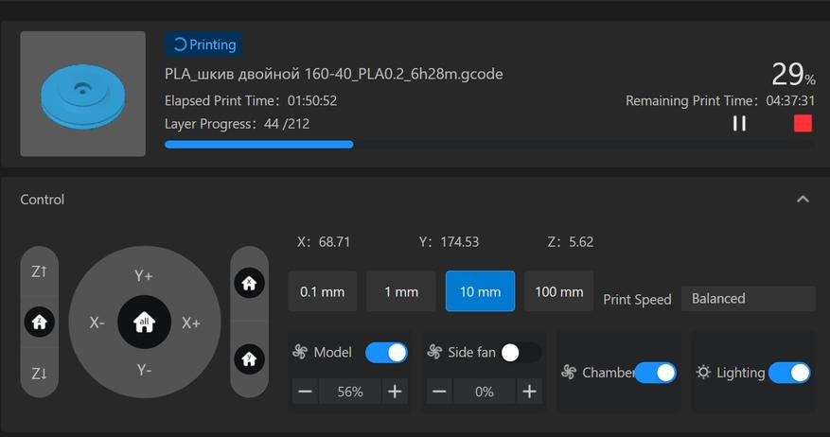The image size is (830, 437).
Task: Click lower home button right of wheel
Action: pyautogui.click(x=249, y=359)
